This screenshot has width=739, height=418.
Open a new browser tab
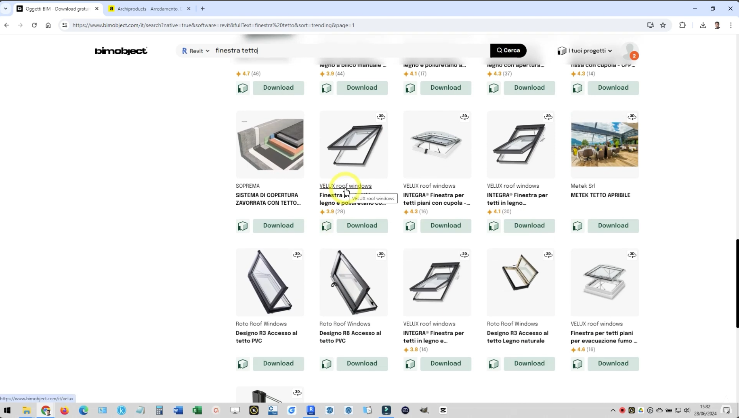point(203,8)
